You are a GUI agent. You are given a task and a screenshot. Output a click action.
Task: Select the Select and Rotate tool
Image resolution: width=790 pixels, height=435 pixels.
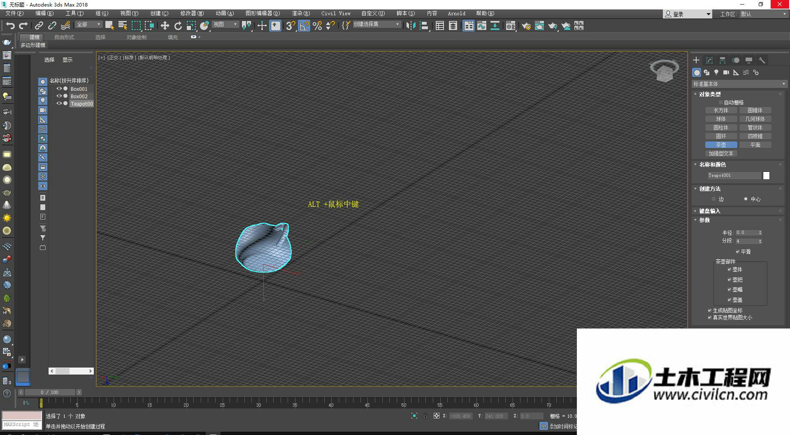click(178, 26)
